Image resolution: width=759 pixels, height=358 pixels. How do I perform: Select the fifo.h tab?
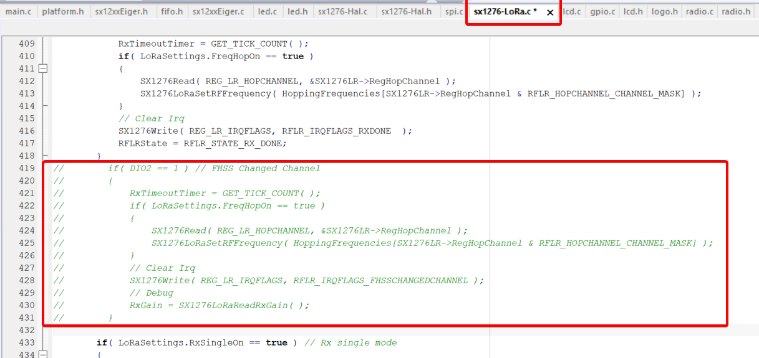click(x=172, y=12)
